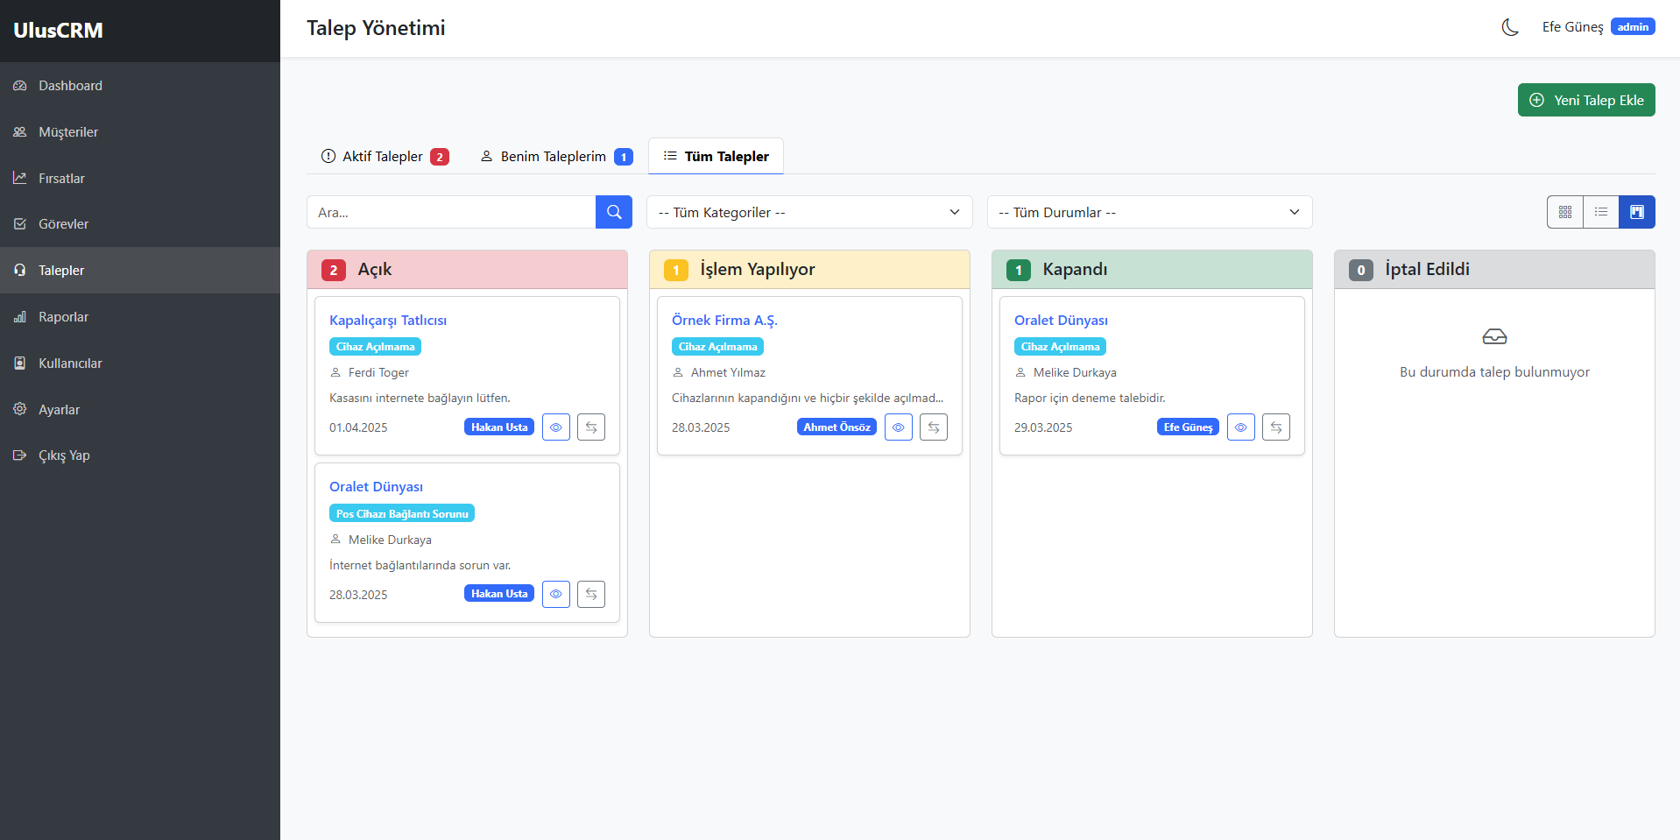Switch to grid card view
The width and height of the screenshot is (1680, 840).
tap(1565, 212)
